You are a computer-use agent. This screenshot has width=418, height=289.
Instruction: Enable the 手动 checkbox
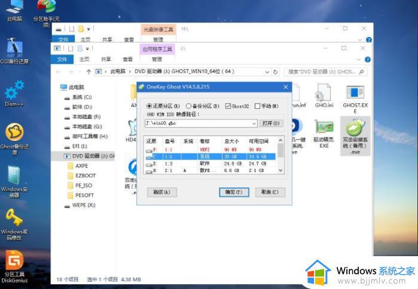point(257,106)
